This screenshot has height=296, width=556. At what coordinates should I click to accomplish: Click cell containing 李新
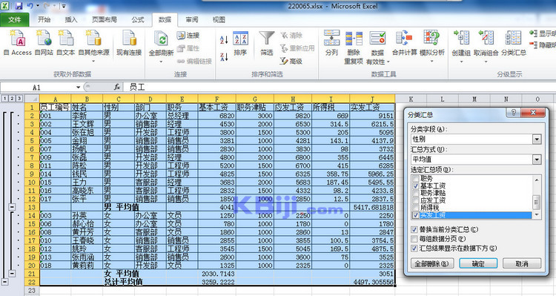pos(87,116)
